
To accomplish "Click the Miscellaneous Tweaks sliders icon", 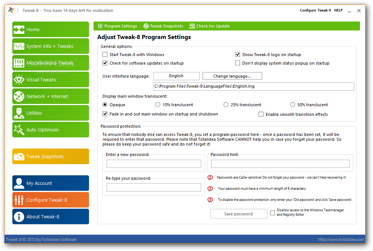I will tap(19, 63).
